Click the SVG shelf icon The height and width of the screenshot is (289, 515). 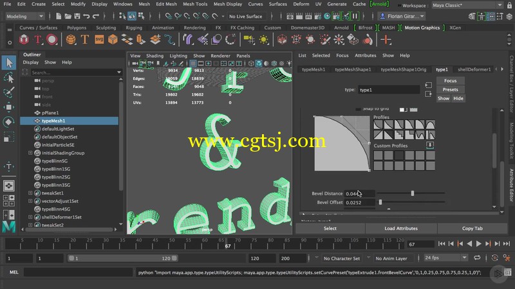pyautogui.click(x=99, y=40)
